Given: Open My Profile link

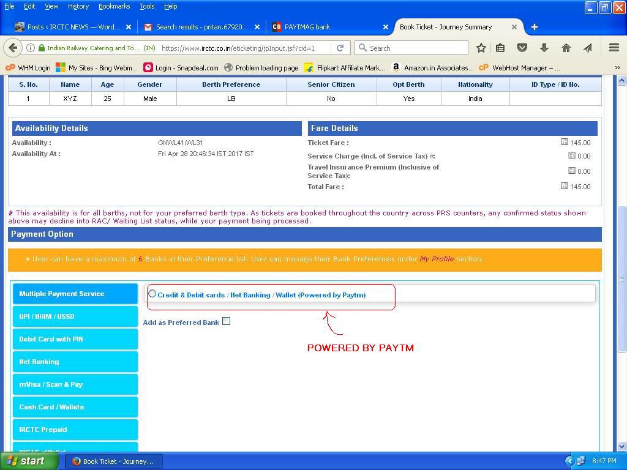Looking at the screenshot, I should 438,259.
